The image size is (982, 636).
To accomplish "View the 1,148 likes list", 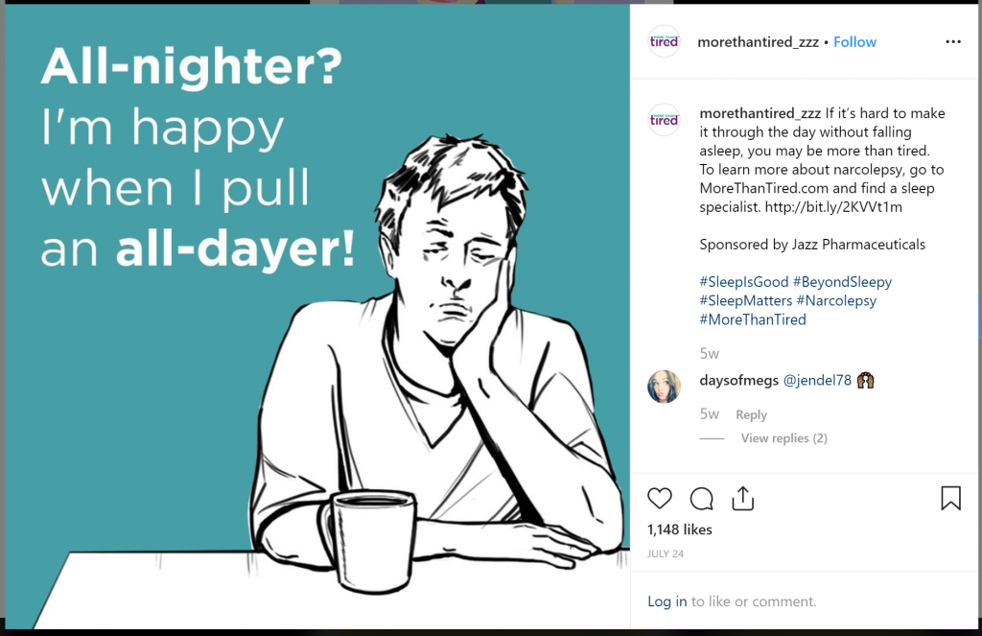I will (x=679, y=530).
